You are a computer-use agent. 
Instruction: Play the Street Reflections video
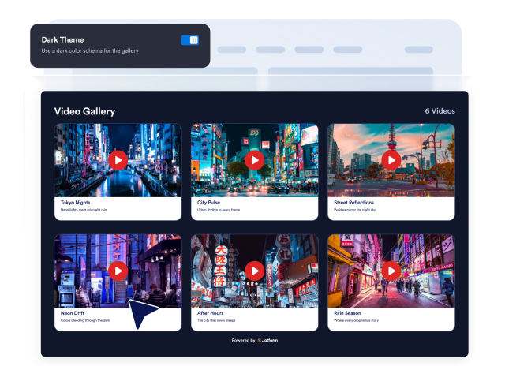pyautogui.click(x=391, y=160)
